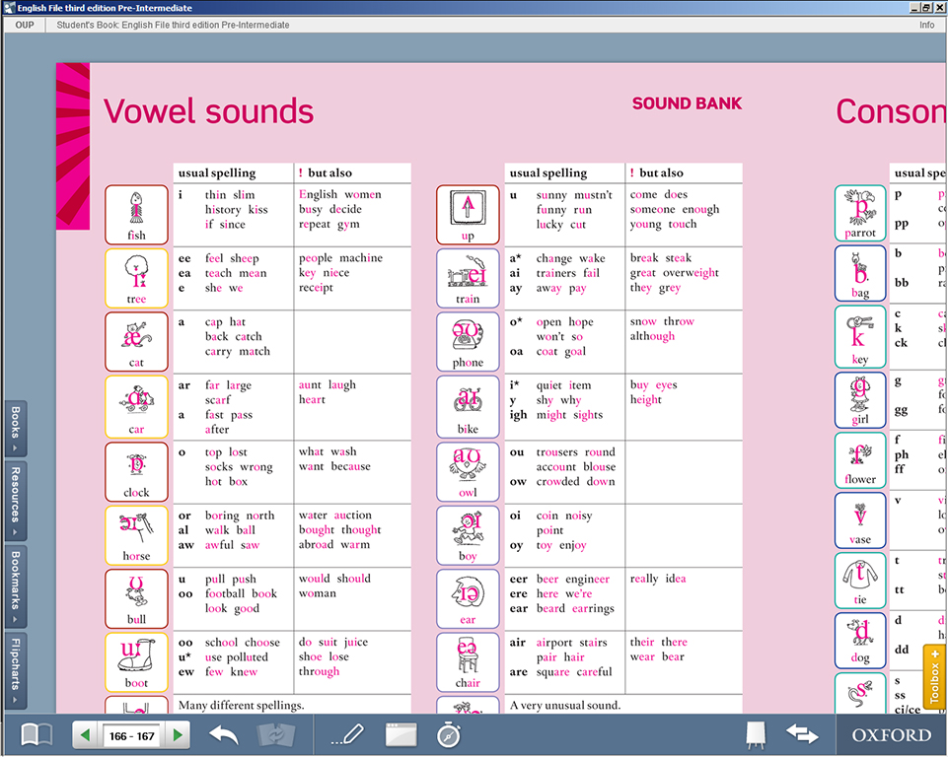Viewport: 948px width, 757px height.
Task: Open the flipchart easel icon
Action: point(757,734)
